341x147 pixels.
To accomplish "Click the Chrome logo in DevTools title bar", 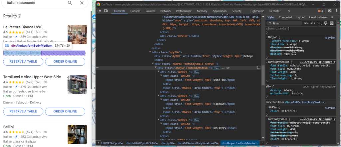I will point(98,4).
